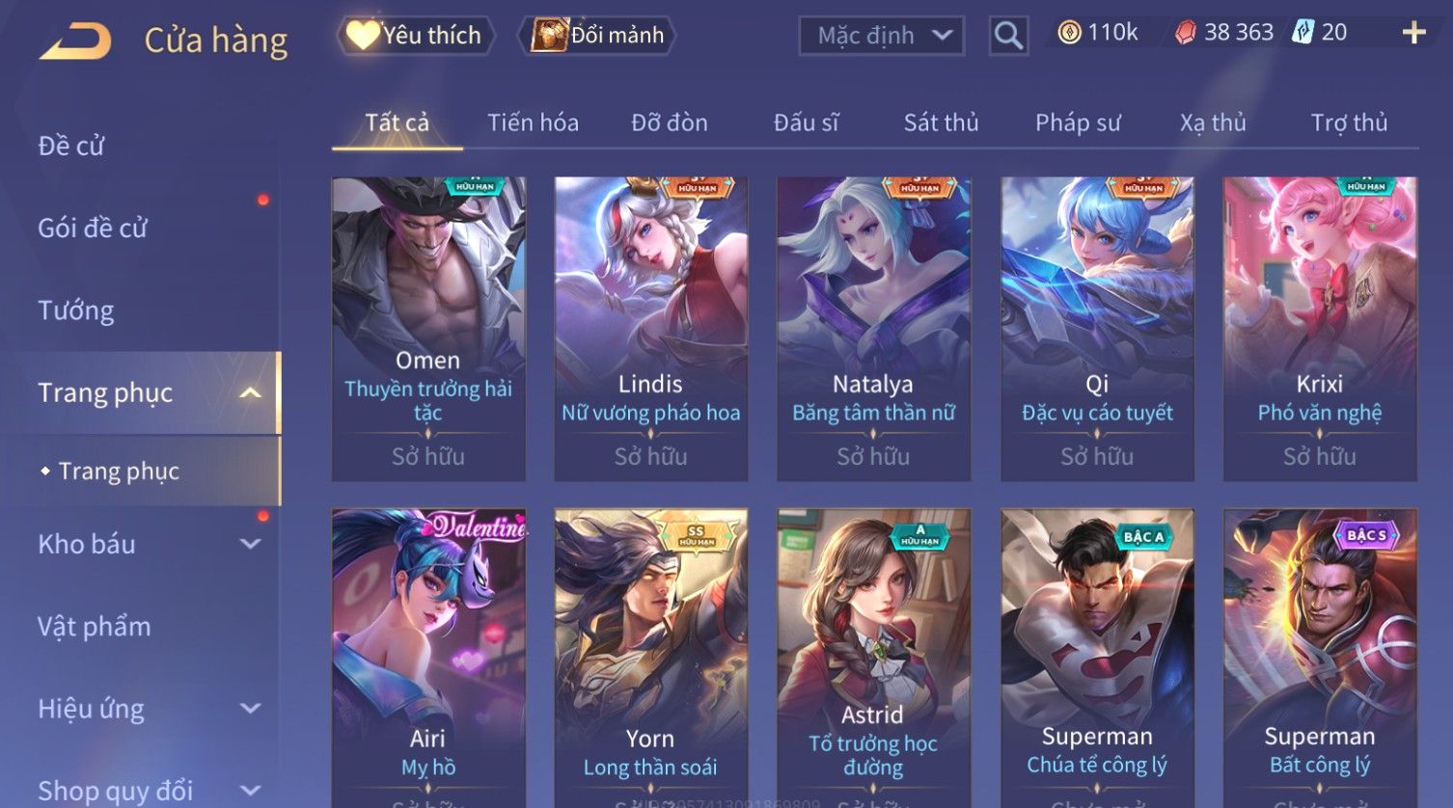Select the Trang phục sub-item
This screenshot has height=808, width=1453.
(119, 471)
